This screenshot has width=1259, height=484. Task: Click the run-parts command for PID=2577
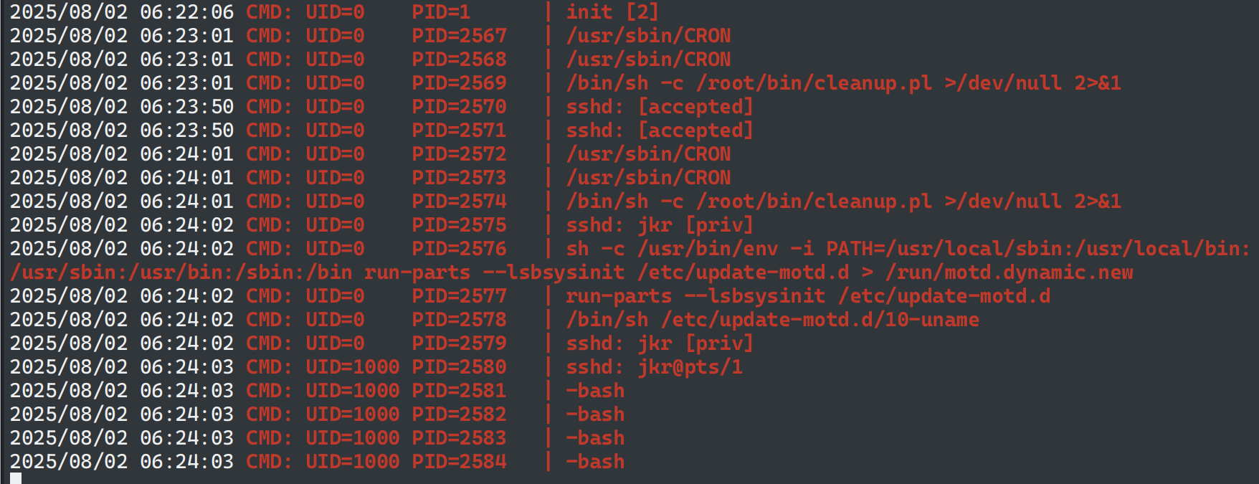pyautogui.click(x=807, y=296)
